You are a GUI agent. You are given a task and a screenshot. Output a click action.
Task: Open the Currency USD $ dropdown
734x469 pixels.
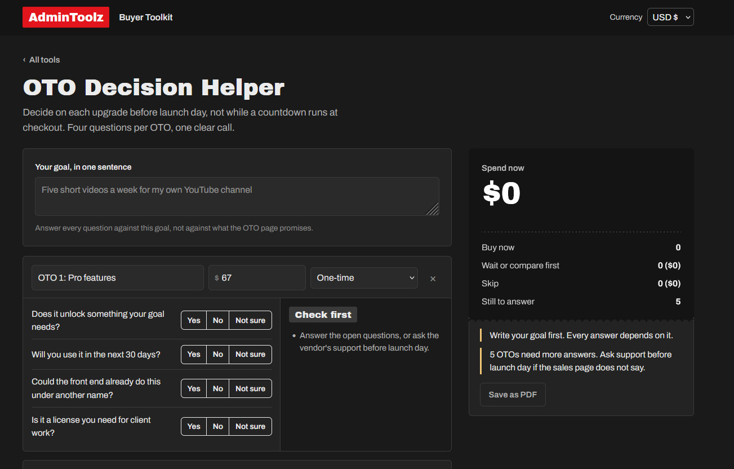(x=670, y=17)
